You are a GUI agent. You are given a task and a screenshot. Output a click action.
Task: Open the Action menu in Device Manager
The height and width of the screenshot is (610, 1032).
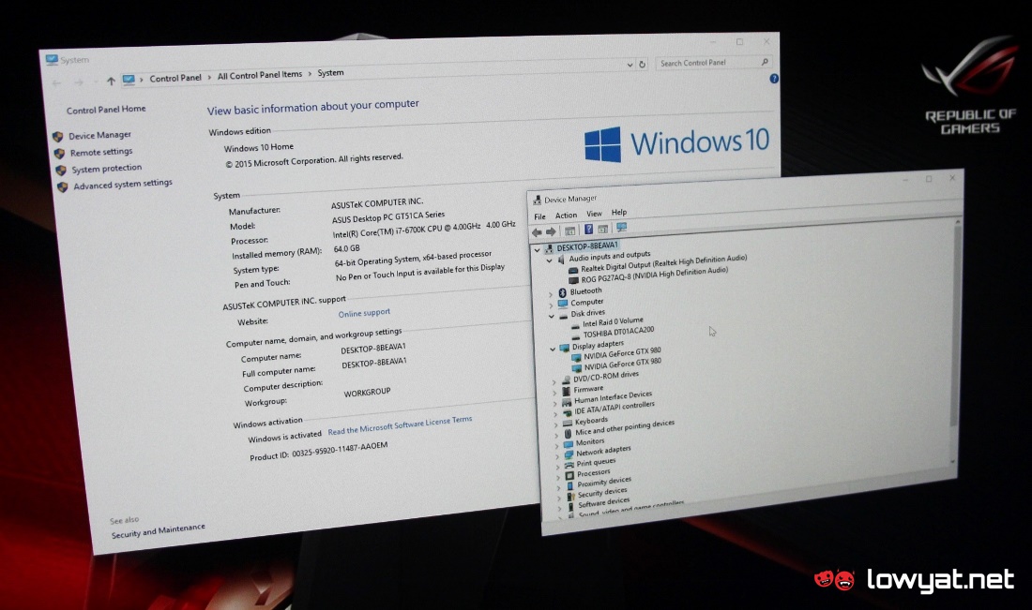pos(566,216)
